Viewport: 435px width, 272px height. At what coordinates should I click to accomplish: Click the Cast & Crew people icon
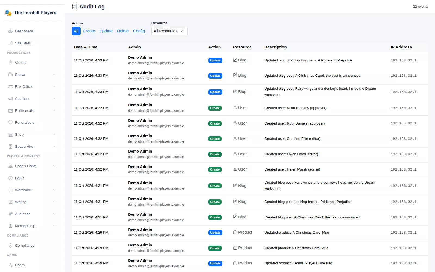(x=10, y=166)
